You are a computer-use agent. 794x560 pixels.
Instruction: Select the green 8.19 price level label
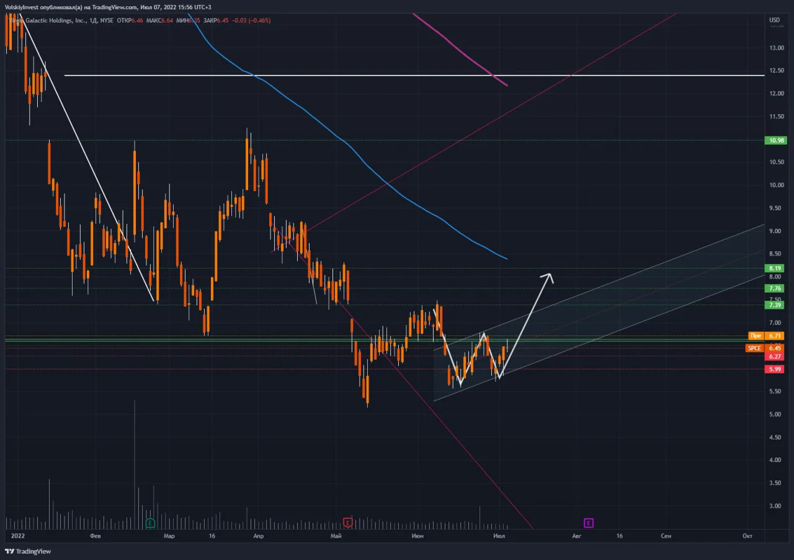[x=775, y=269]
